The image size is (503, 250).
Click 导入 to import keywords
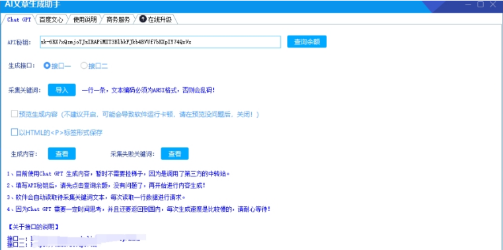click(x=62, y=90)
